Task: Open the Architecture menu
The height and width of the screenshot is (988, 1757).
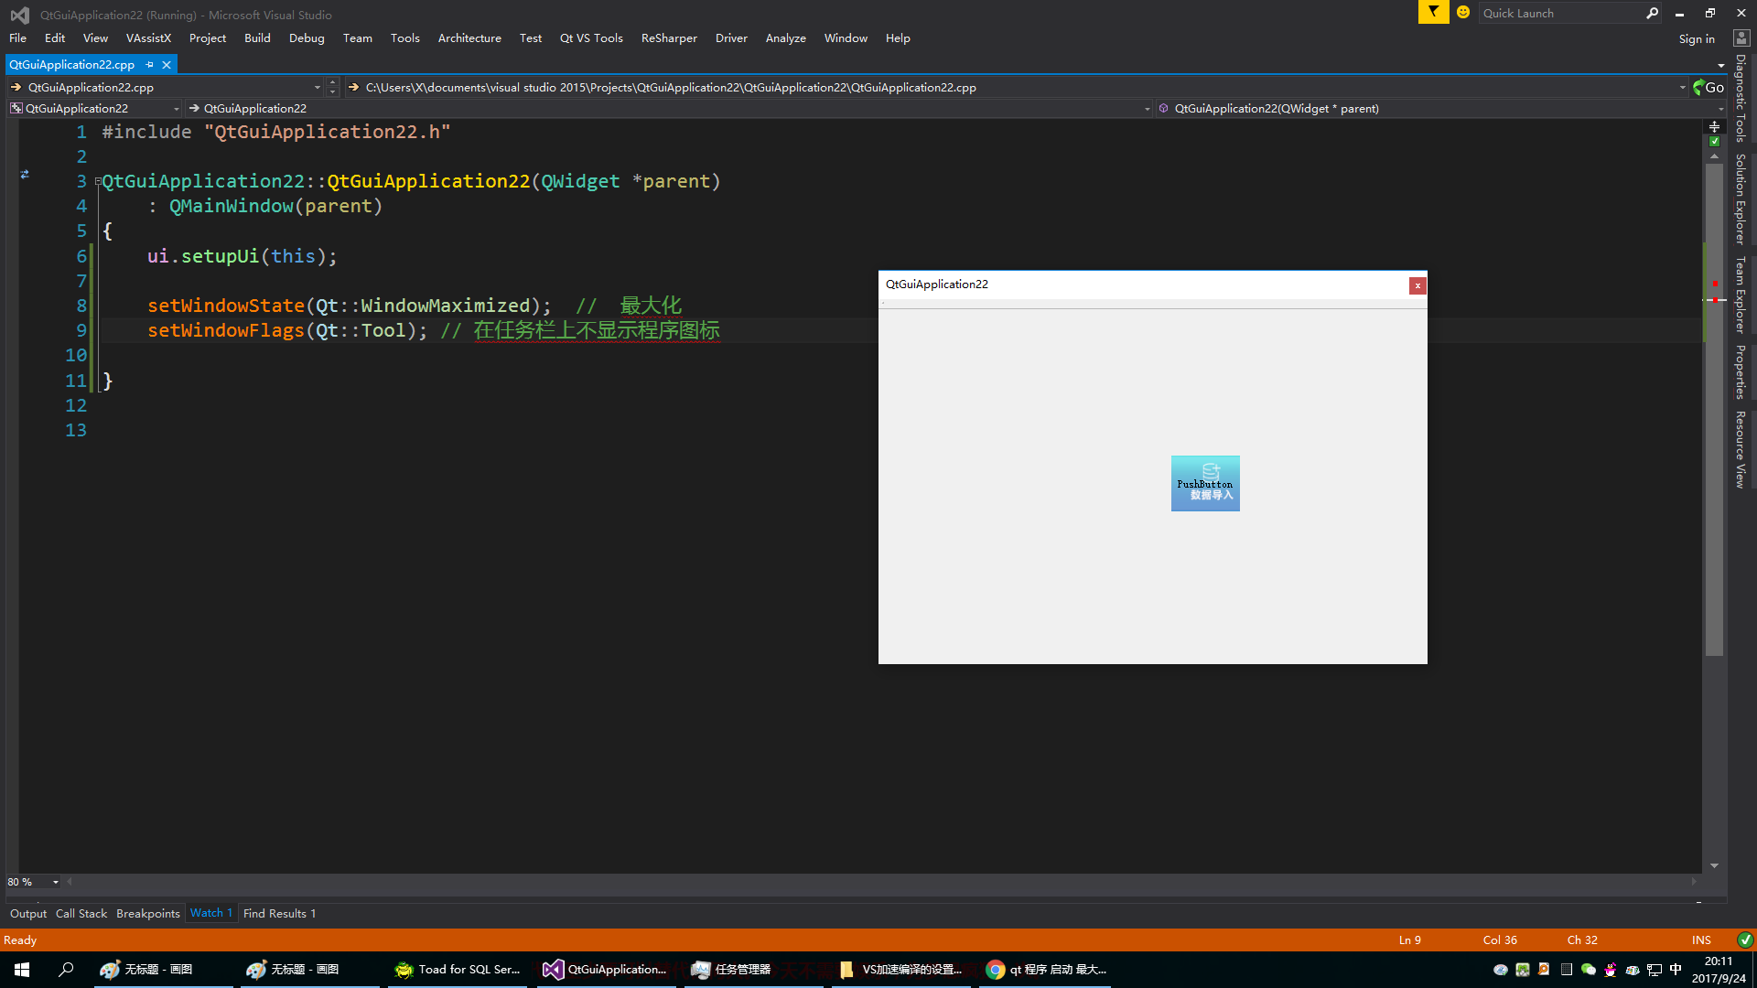Action: coord(469,38)
